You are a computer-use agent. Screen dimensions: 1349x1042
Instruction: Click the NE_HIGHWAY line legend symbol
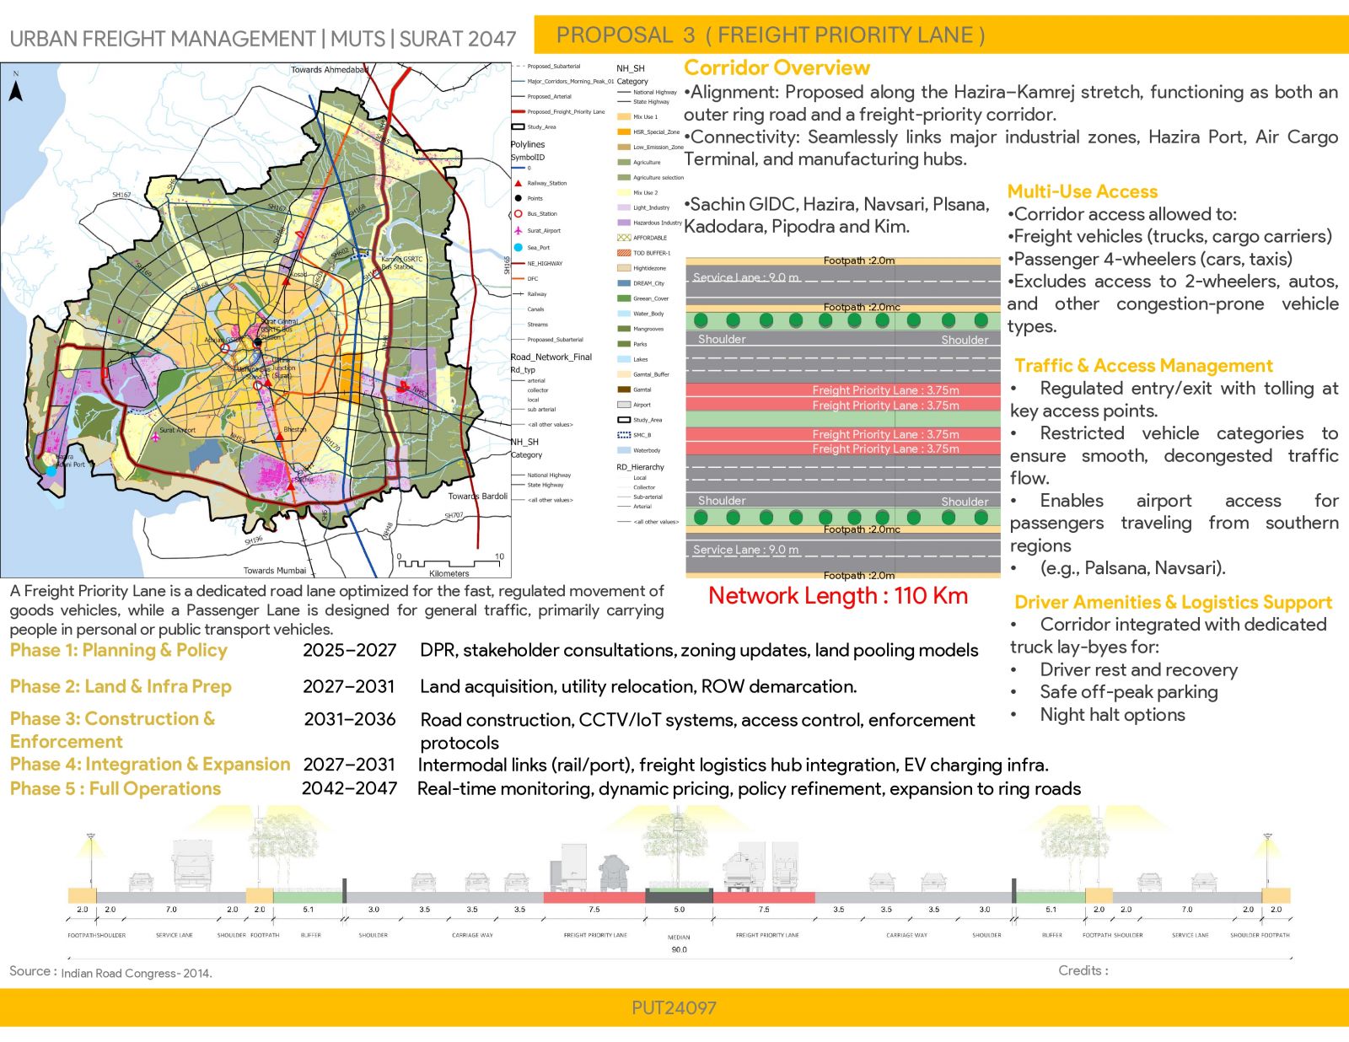click(519, 263)
